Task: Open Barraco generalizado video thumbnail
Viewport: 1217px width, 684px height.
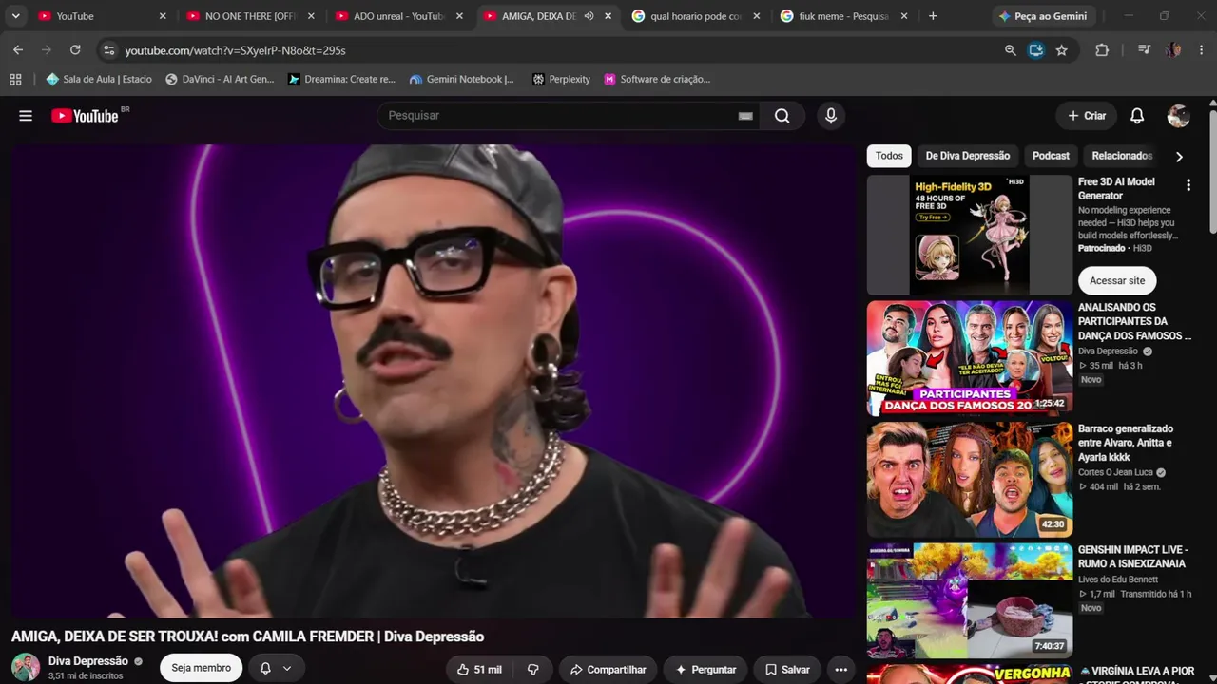Action: coord(969,480)
